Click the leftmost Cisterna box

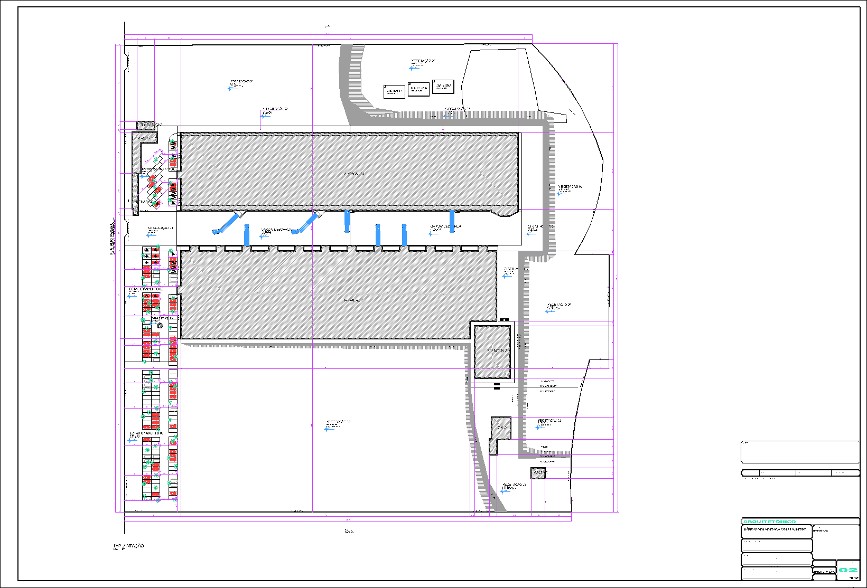(394, 92)
